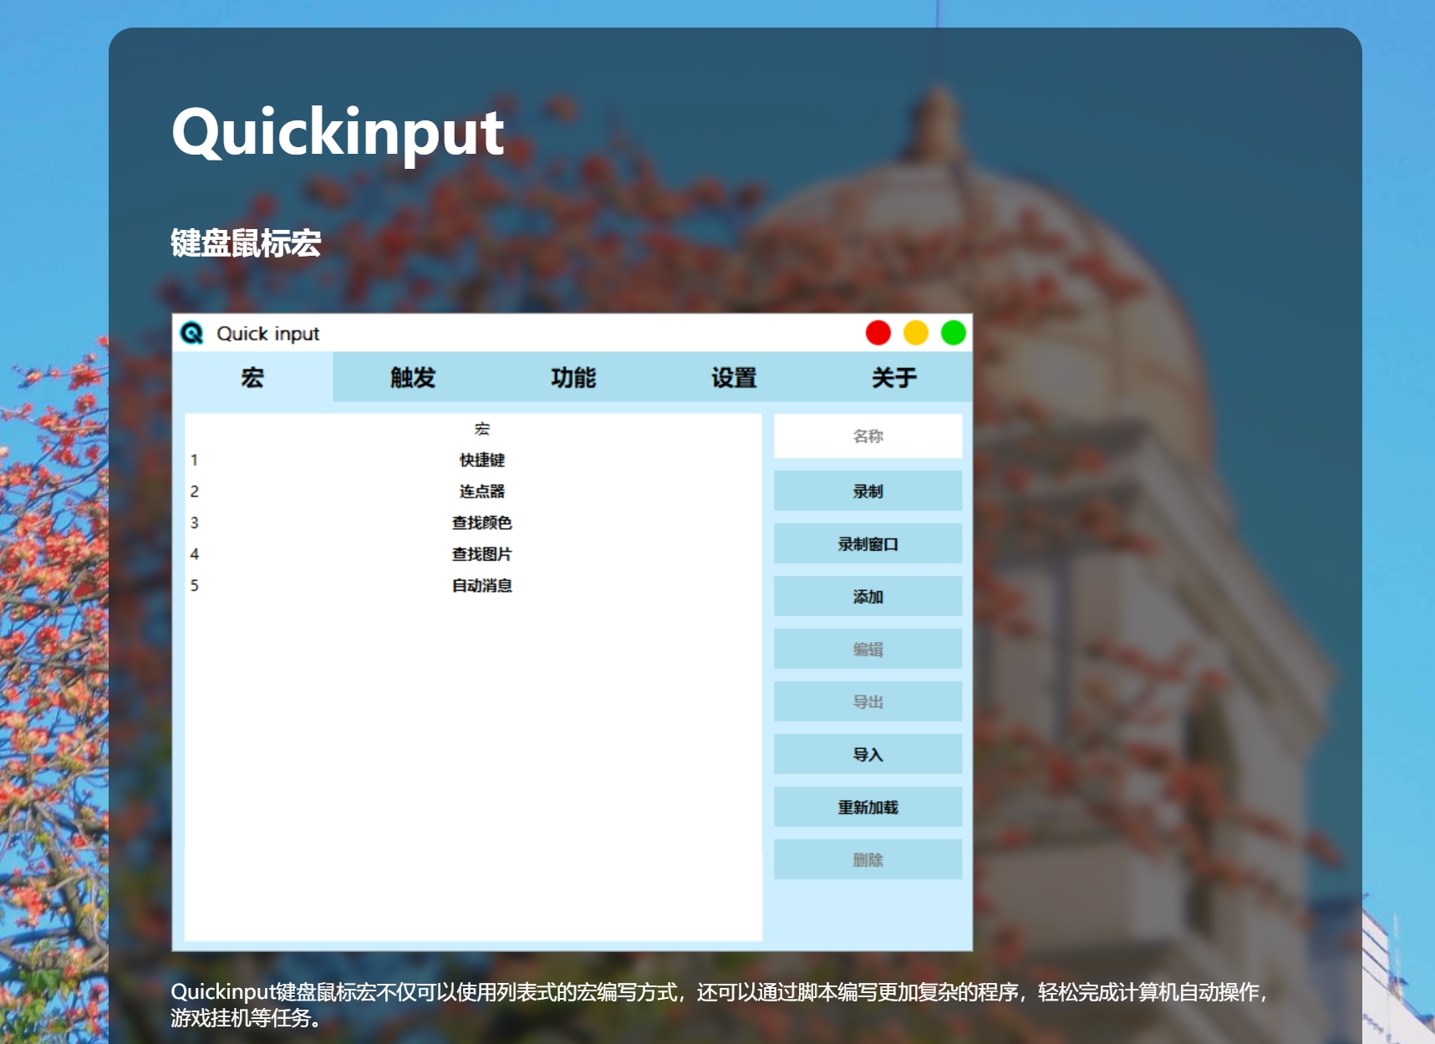This screenshot has width=1435, height=1044.
Task: Click the 键盘鼠标宏 subtitle
Action: point(246,243)
